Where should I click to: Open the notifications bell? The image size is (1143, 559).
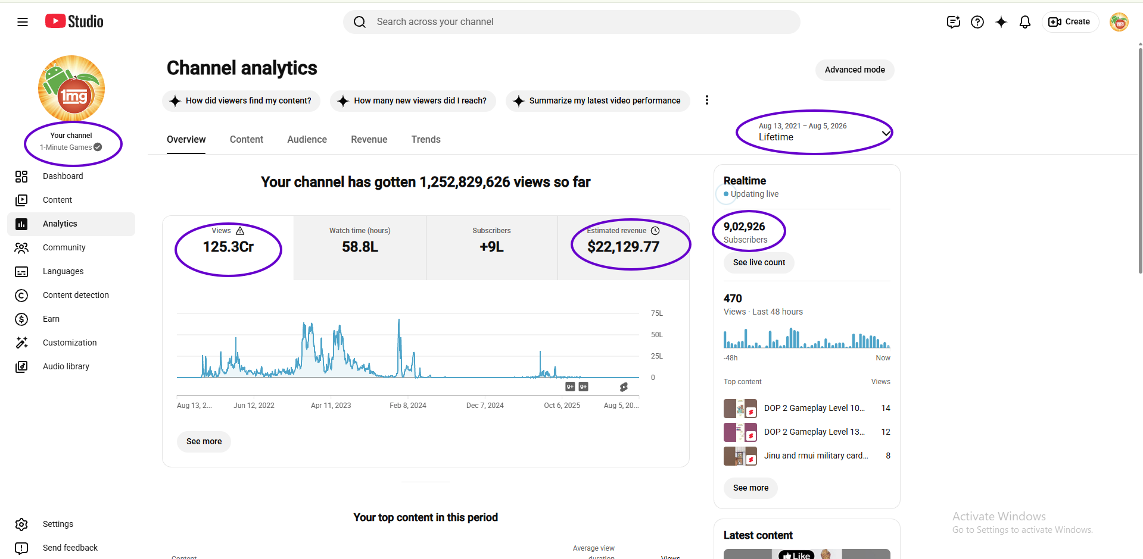[x=1025, y=22]
